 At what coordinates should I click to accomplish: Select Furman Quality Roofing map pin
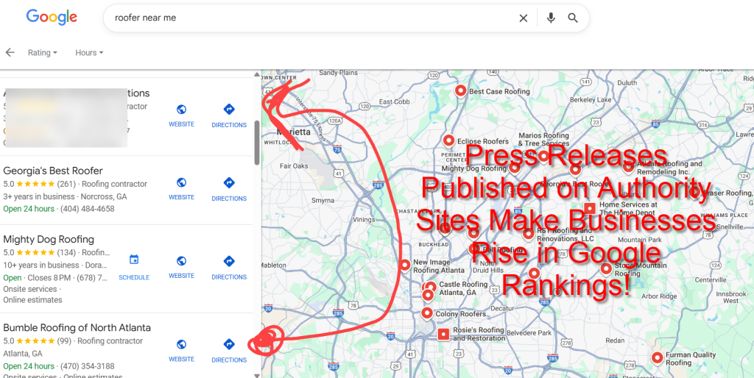pos(658,357)
